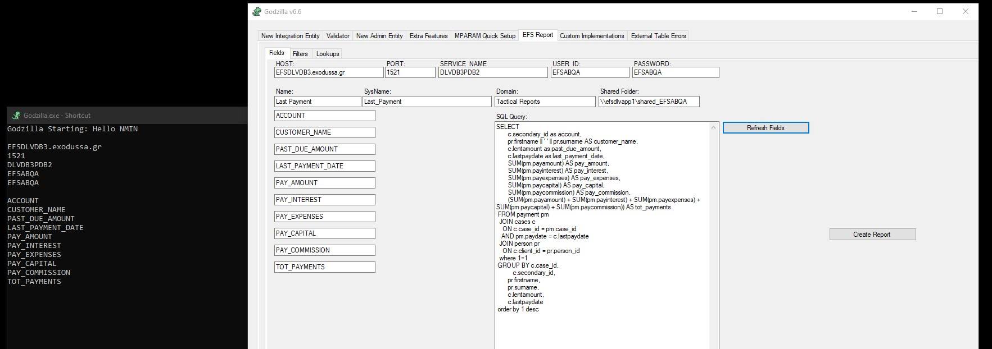The image size is (992, 349).
Task: Click the Godzilla app icon in title bar
Action: click(x=257, y=12)
